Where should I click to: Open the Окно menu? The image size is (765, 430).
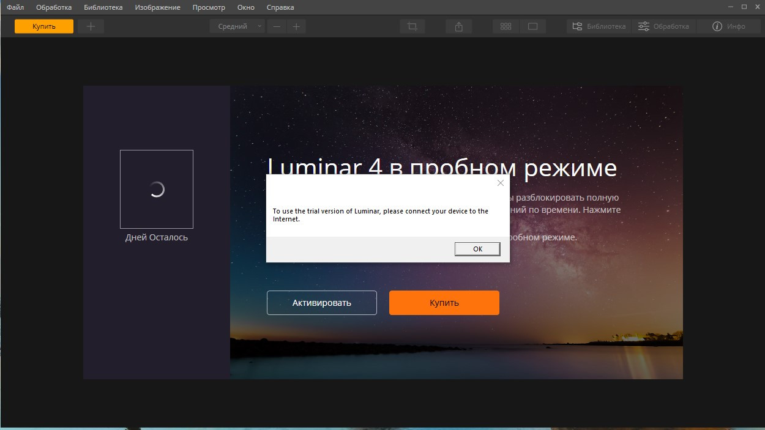pos(246,7)
